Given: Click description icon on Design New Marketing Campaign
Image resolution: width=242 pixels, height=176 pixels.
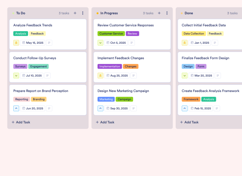Looking at the screenshot, I should tap(133, 108).
